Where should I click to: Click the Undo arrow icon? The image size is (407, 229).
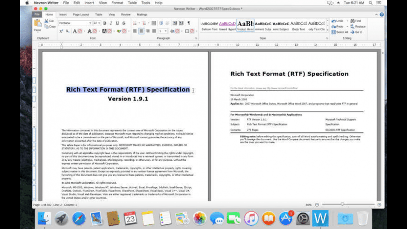334,21
